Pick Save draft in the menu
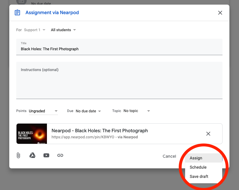Viewport: 239px width, 190px height. pyautogui.click(x=199, y=176)
